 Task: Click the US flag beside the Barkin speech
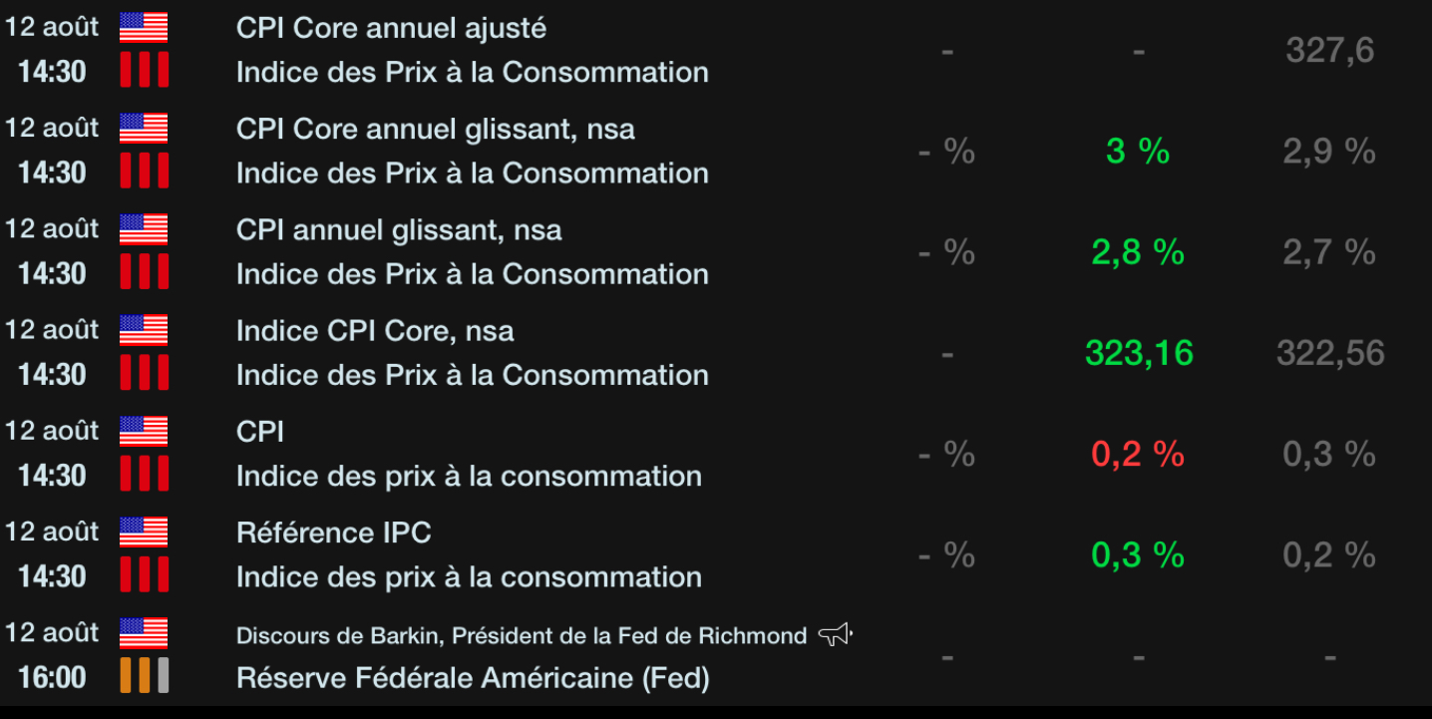(x=144, y=632)
